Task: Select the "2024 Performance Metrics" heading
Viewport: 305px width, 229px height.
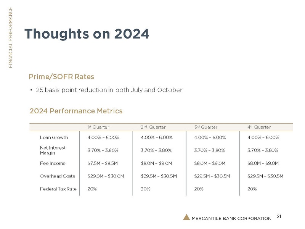Action: point(76,111)
